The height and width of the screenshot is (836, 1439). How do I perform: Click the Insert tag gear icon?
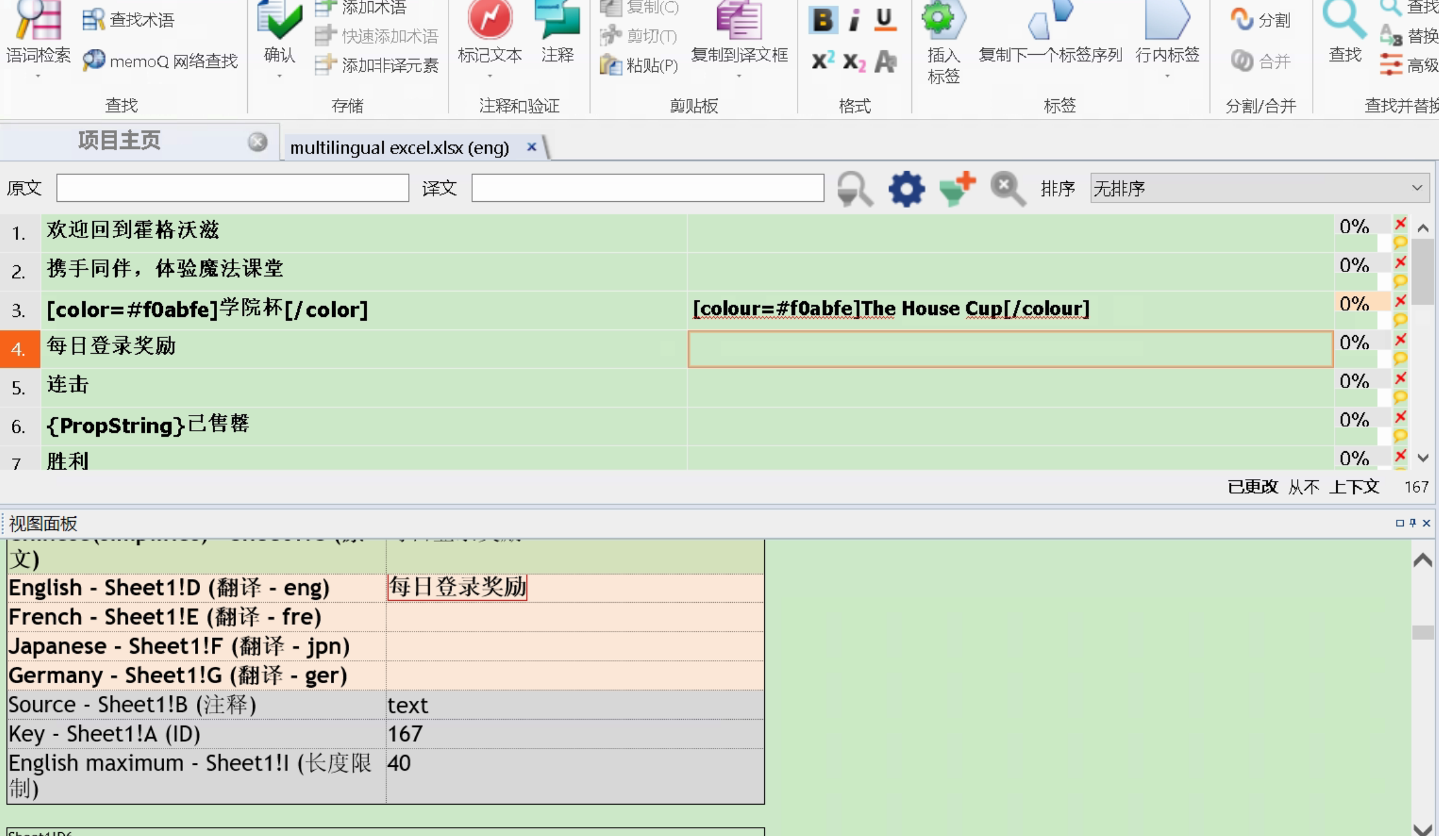click(x=943, y=19)
